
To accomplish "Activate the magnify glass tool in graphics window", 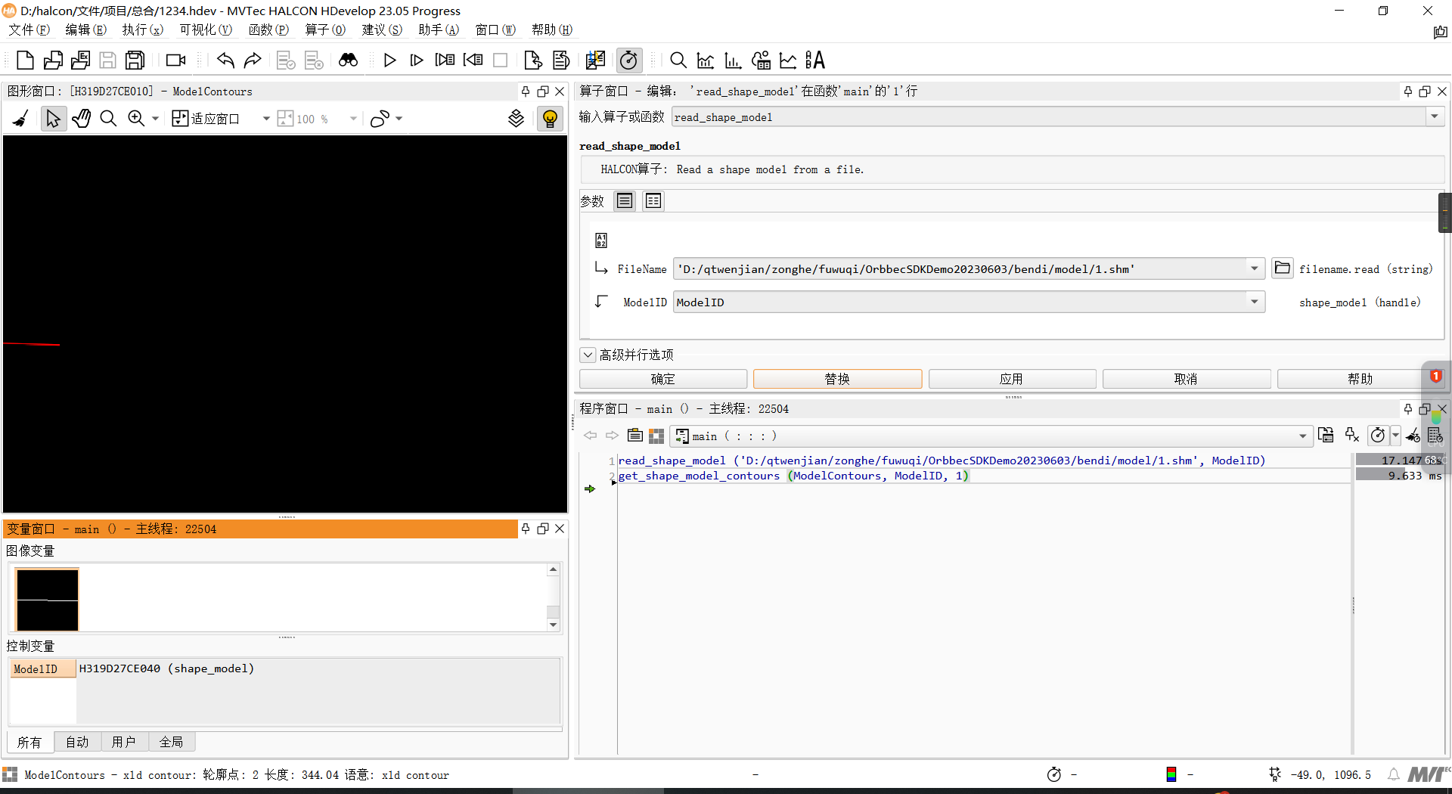I will (x=108, y=119).
